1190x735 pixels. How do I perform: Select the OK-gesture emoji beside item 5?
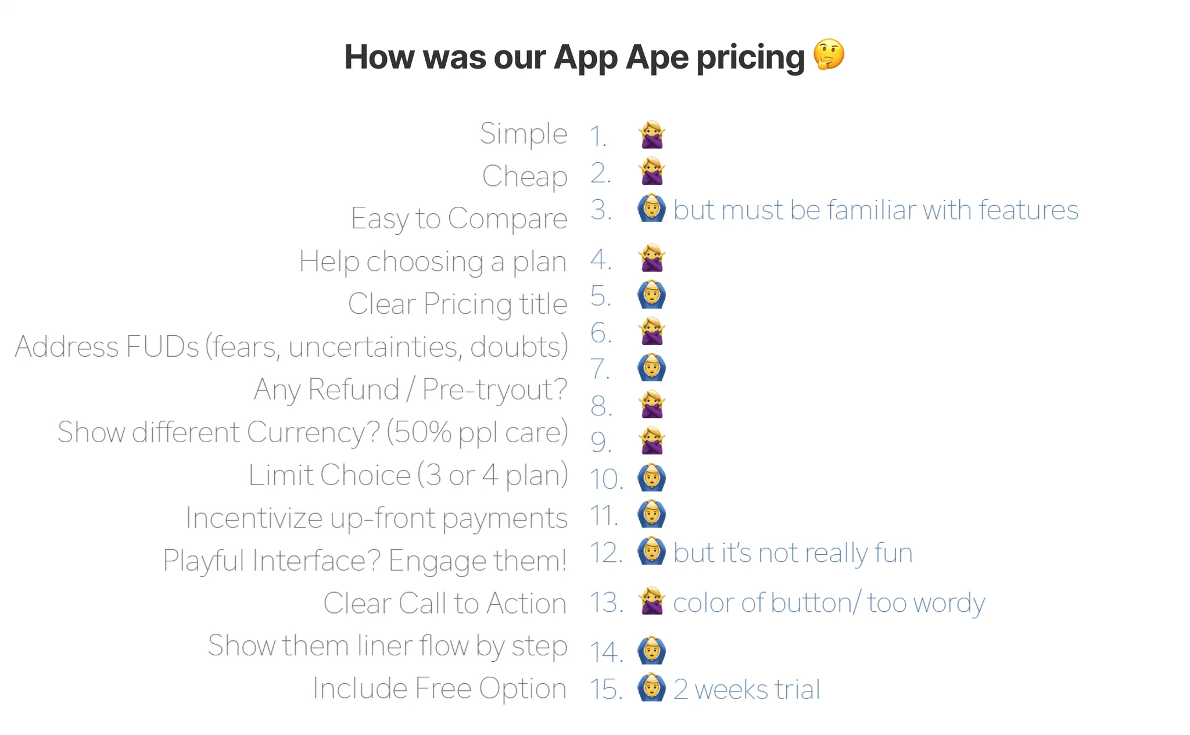(x=652, y=295)
